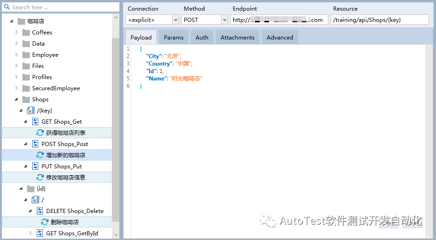The width and height of the screenshot is (436, 240).
Task: Click the search magnifier icon
Action: [7, 7]
